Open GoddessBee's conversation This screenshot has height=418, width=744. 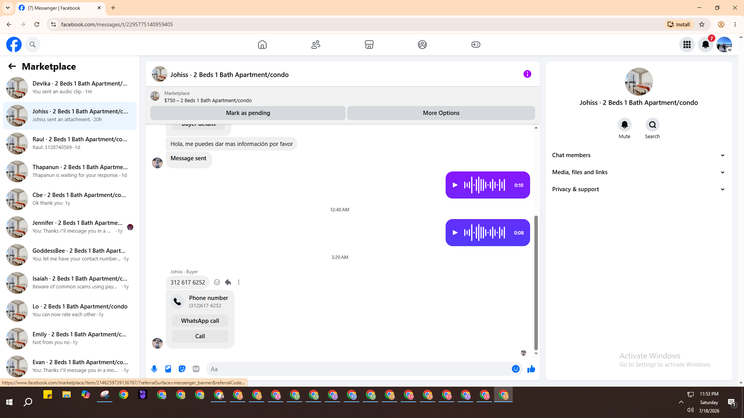[x=70, y=255]
